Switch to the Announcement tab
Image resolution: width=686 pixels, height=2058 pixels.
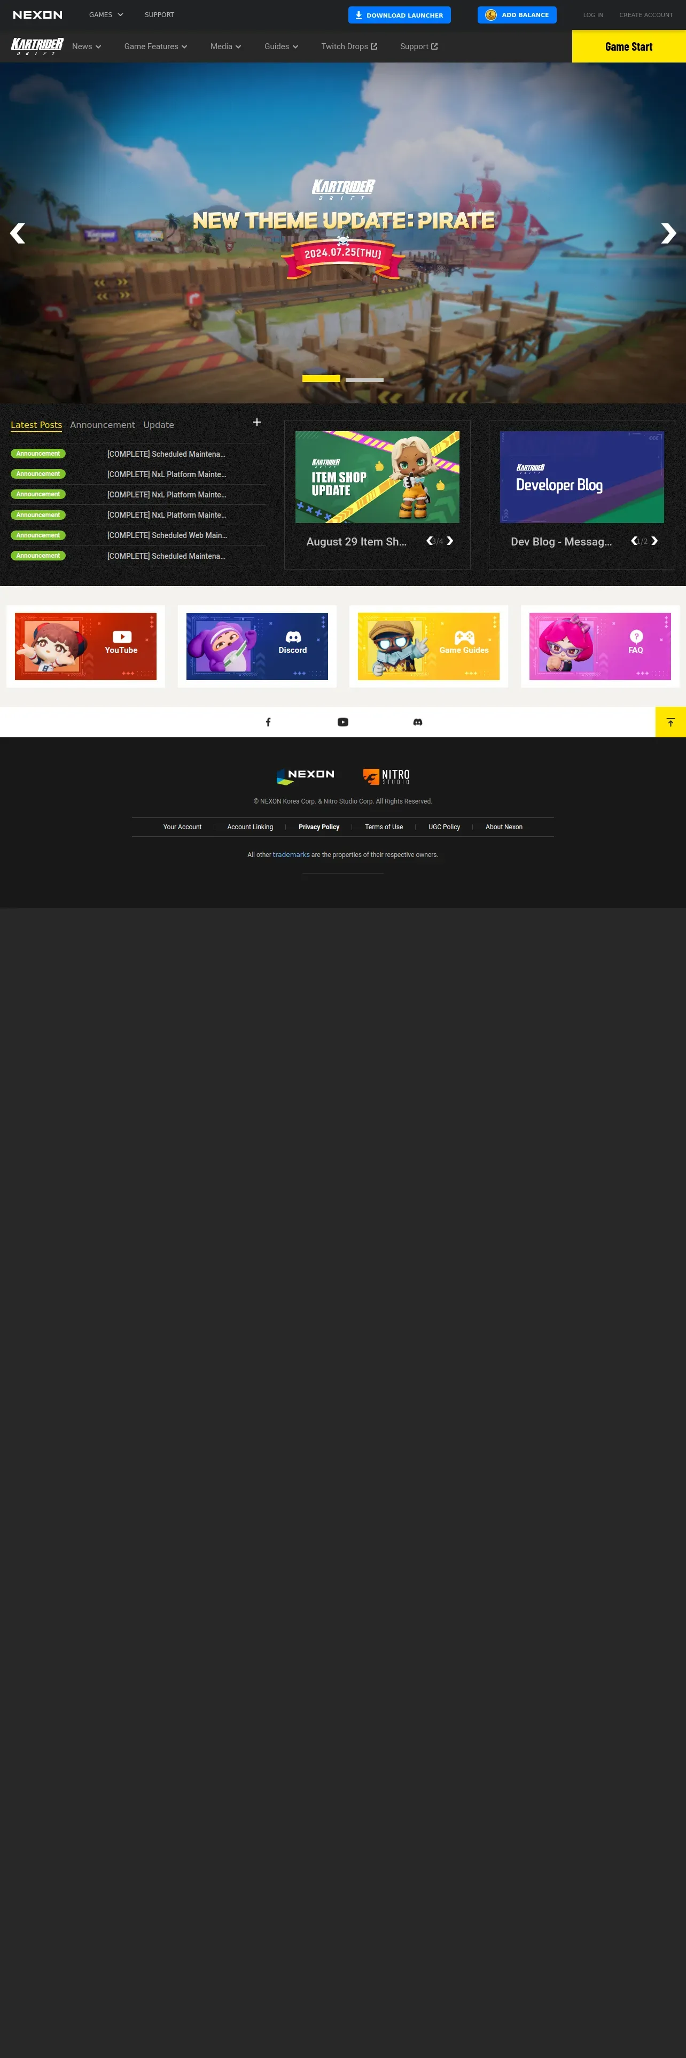(x=102, y=425)
